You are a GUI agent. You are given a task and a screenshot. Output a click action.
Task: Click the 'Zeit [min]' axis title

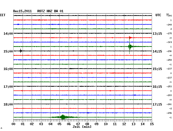coord(82,127)
